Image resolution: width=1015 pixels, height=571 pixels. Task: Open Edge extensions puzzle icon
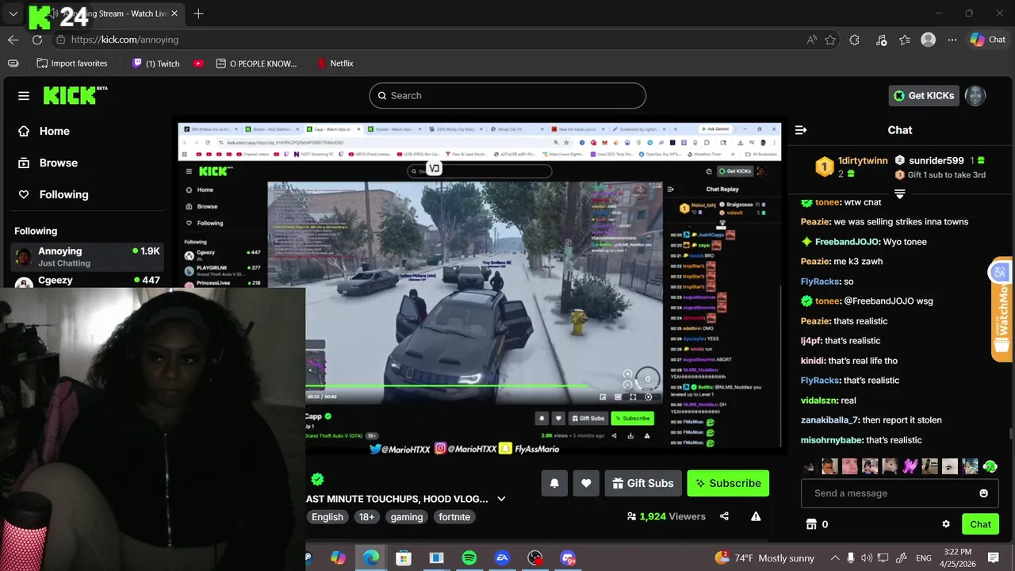pos(854,40)
